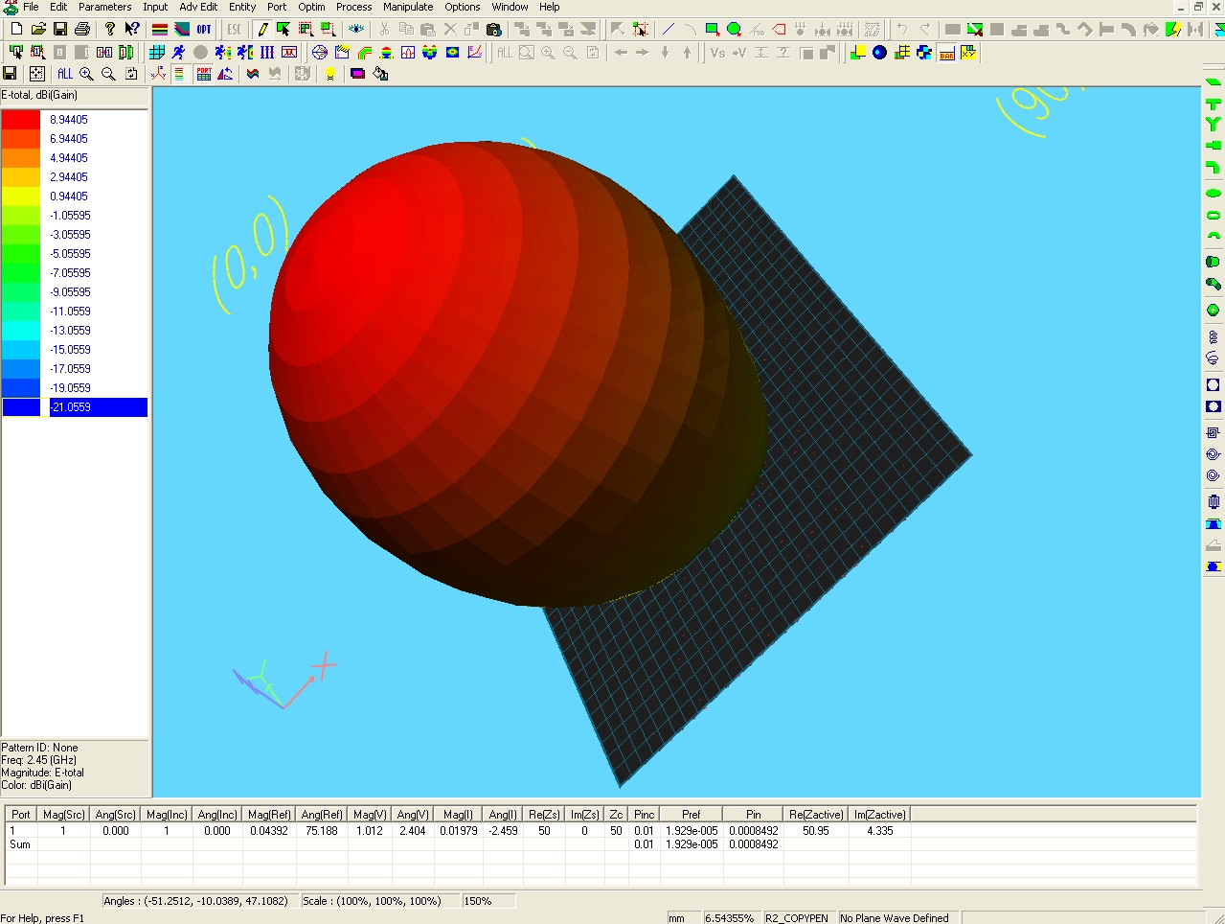The image size is (1225, 924).
Task: Click the Re[Zactive] column header
Action: tap(816, 815)
